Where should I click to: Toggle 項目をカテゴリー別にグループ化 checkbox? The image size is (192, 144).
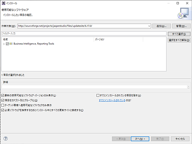3,100
